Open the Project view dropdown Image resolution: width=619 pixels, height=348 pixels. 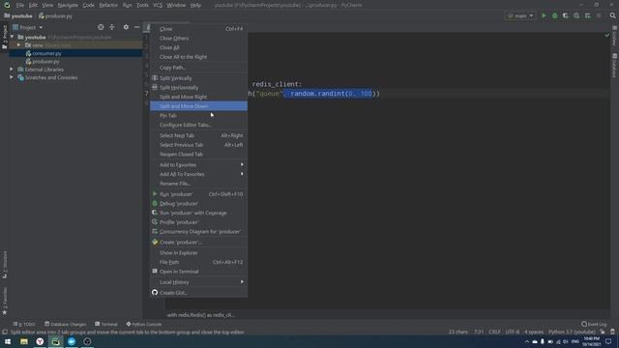(x=28, y=28)
